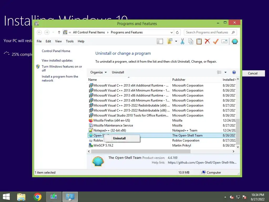
Task: Click the horizontal scrollbar left arrow
Action: click(x=89, y=151)
